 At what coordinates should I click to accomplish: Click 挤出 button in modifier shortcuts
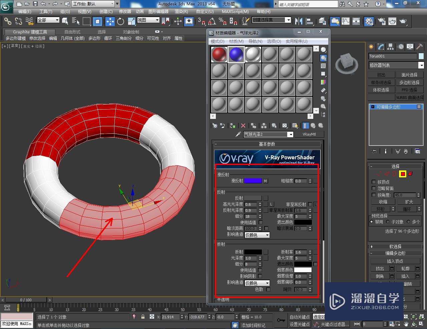pyautogui.click(x=381, y=75)
